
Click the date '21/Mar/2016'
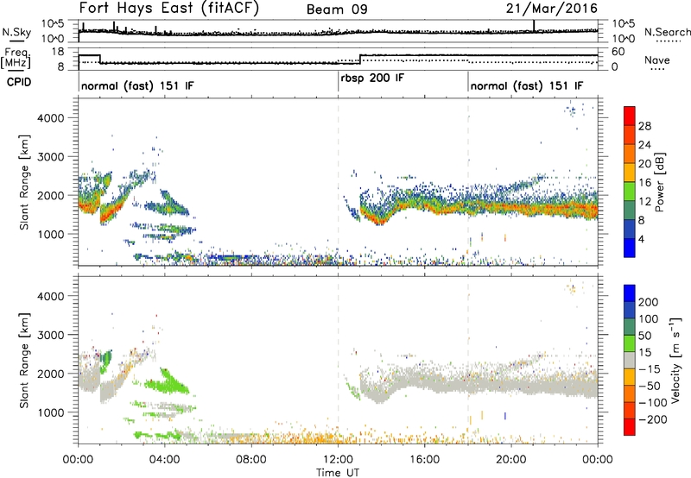click(x=552, y=8)
